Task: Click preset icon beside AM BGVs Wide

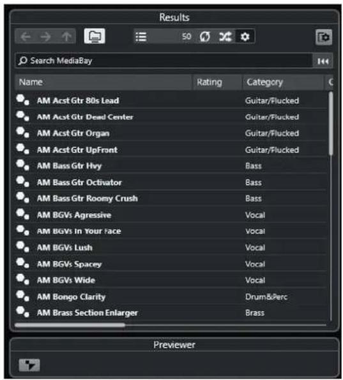Action: 22,280
